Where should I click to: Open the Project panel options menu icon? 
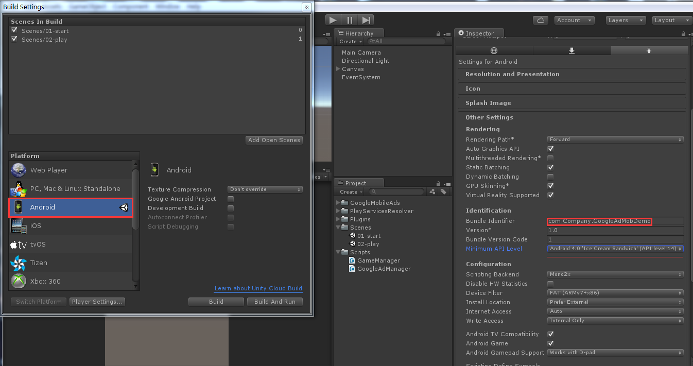[x=446, y=183]
